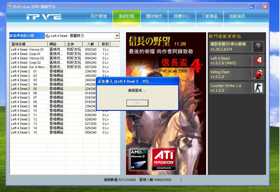280x192 pixels.
Task: Click the OK button in connecting dialog
Action: tap(137, 103)
